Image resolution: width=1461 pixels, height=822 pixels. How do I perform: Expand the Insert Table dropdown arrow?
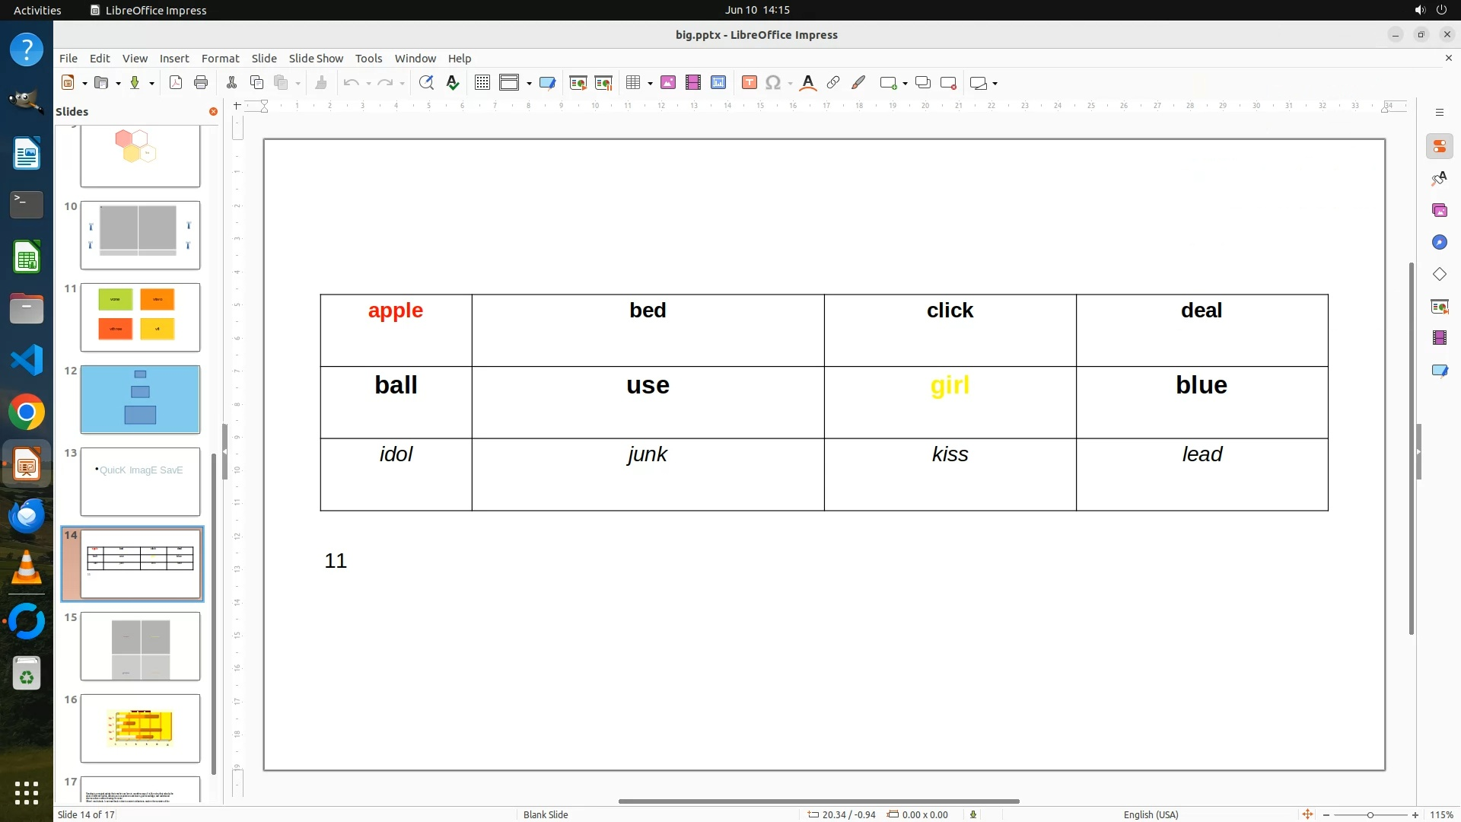point(650,84)
